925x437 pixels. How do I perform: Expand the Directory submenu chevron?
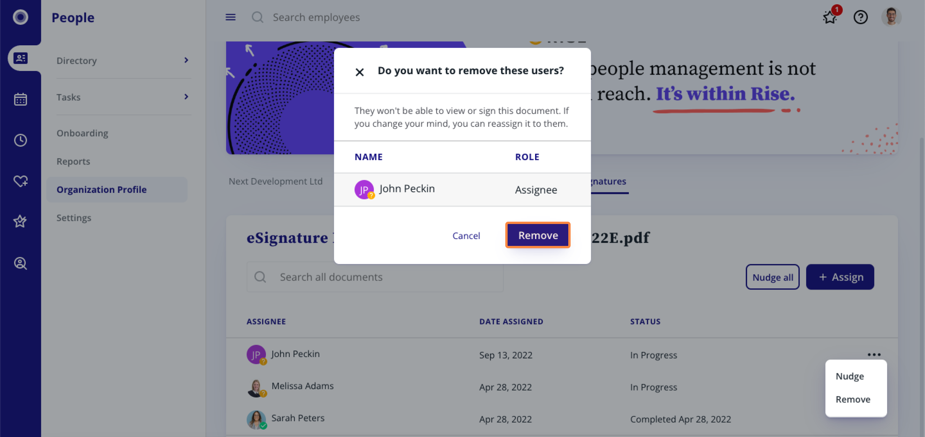tap(186, 60)
